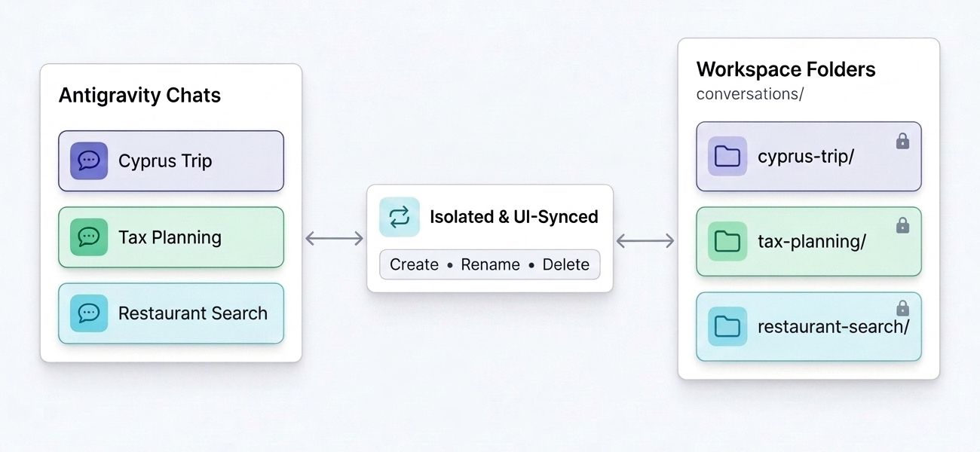Screen dimensions: 980x452
Task: Click the Rename action
Action: [491, 264]
